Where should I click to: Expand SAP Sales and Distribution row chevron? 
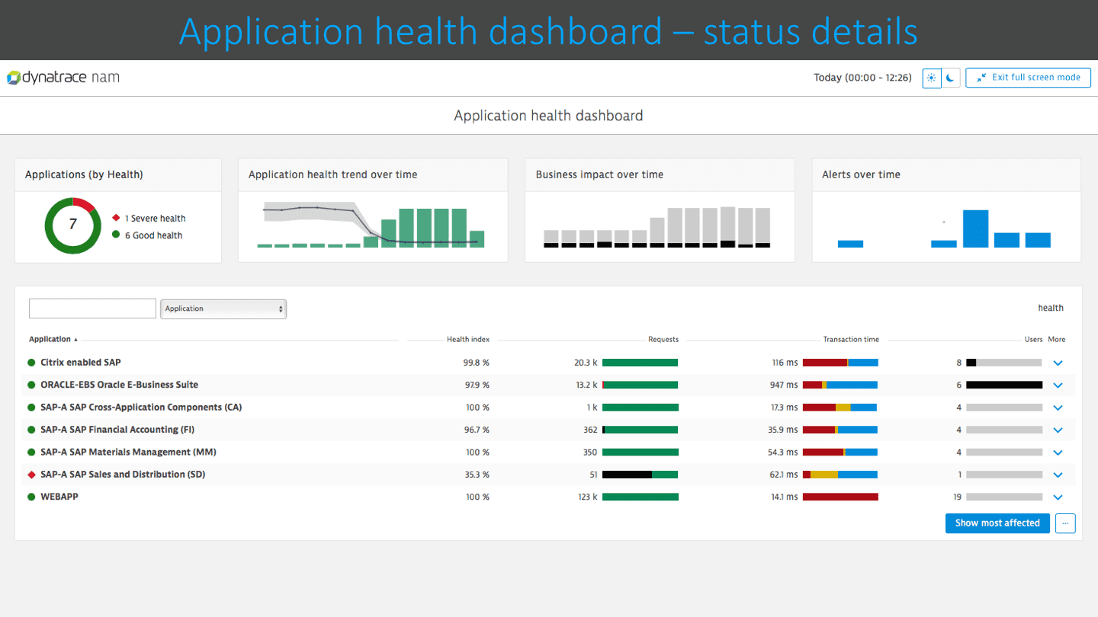(1058, 475)
